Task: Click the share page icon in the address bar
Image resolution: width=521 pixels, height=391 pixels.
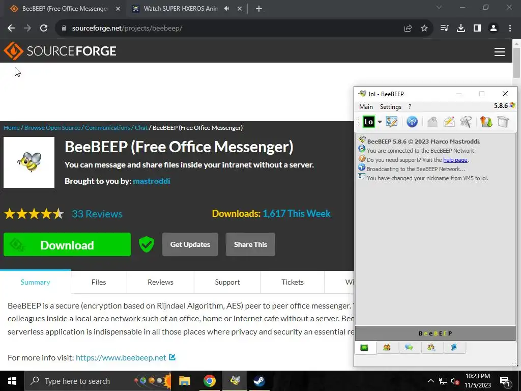Action: [x=408, y=29]
